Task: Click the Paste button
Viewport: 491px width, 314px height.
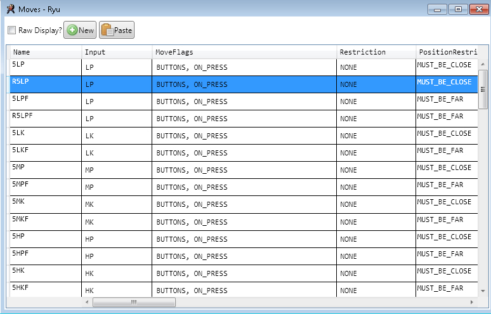Action: click(x=117, y=30)
